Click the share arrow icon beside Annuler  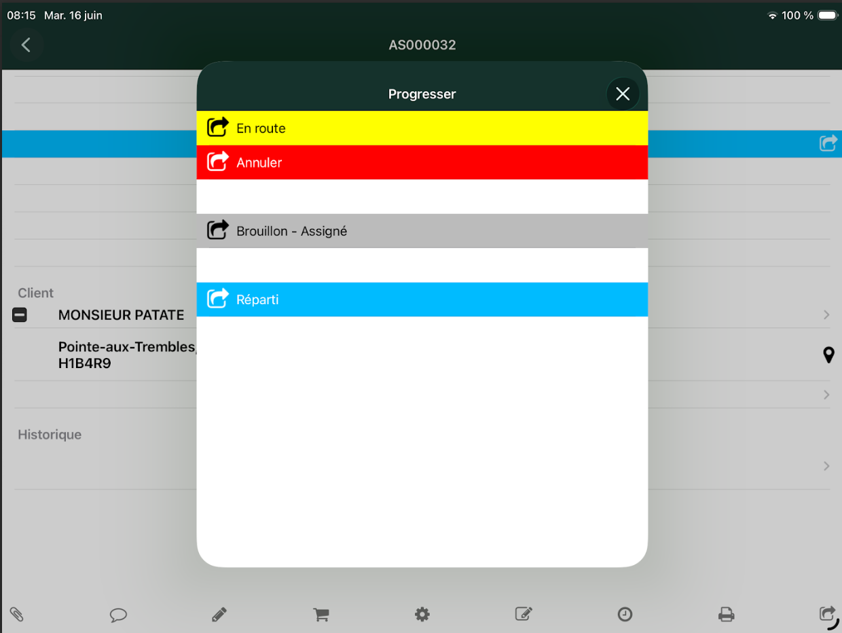point(218,161)
